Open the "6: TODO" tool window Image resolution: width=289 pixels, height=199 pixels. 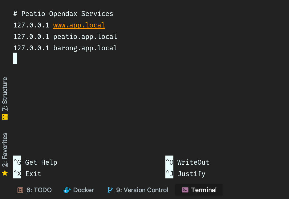point(34,190)
